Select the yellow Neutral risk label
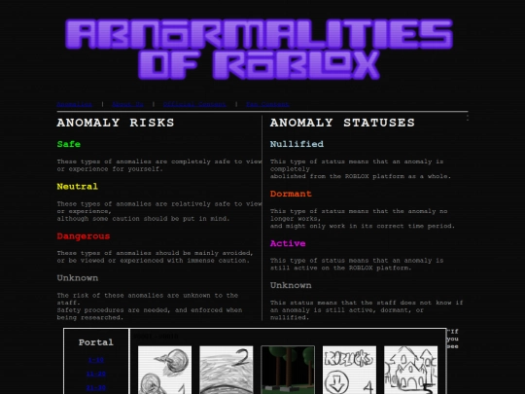Image resolution: width=525 pixels, height=394 pixels. point(78,186)
